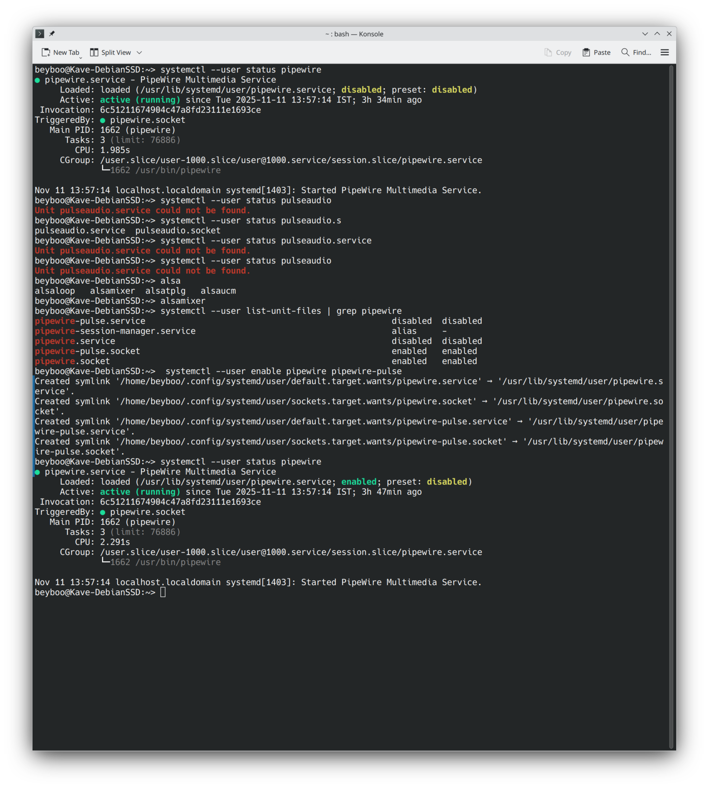Maximize the Konsole window

tap(657, 34)
